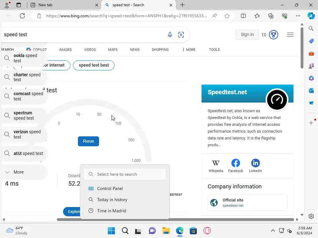The image size is (318, 238).
Task: Open Facebook link for Speedtest.net
Action: 235,165
